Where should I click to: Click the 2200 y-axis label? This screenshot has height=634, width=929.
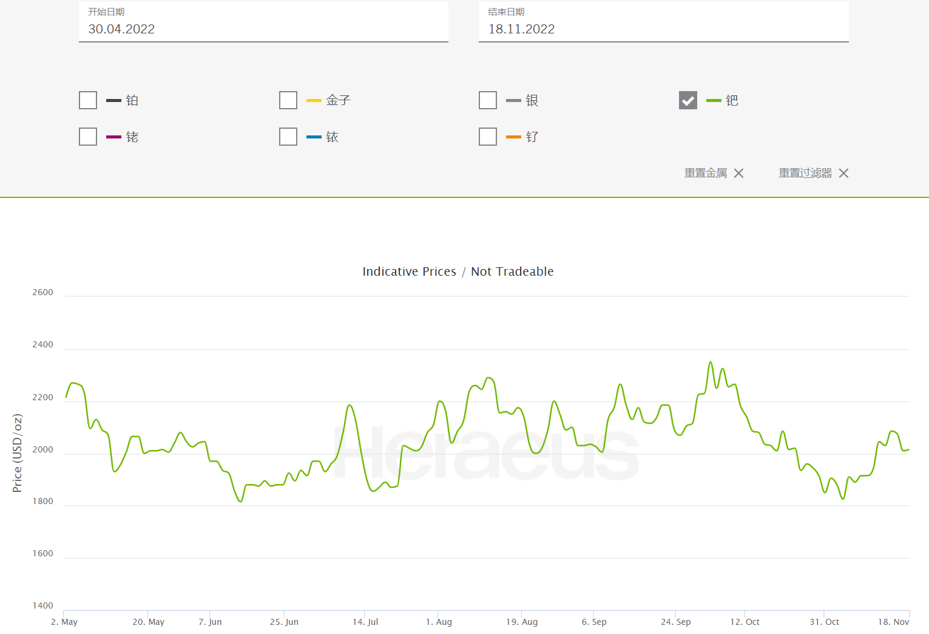42,397
